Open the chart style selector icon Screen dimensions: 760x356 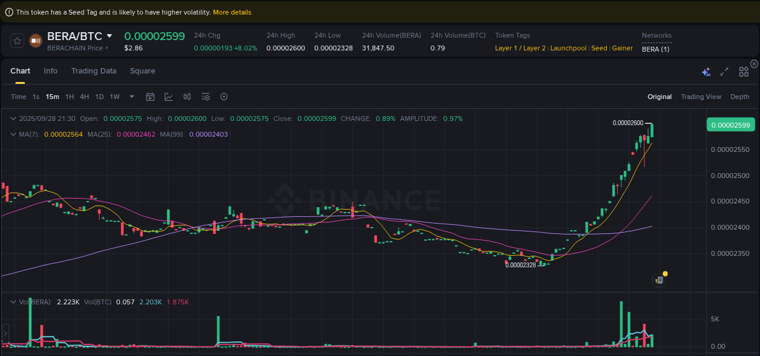(167, 96)
